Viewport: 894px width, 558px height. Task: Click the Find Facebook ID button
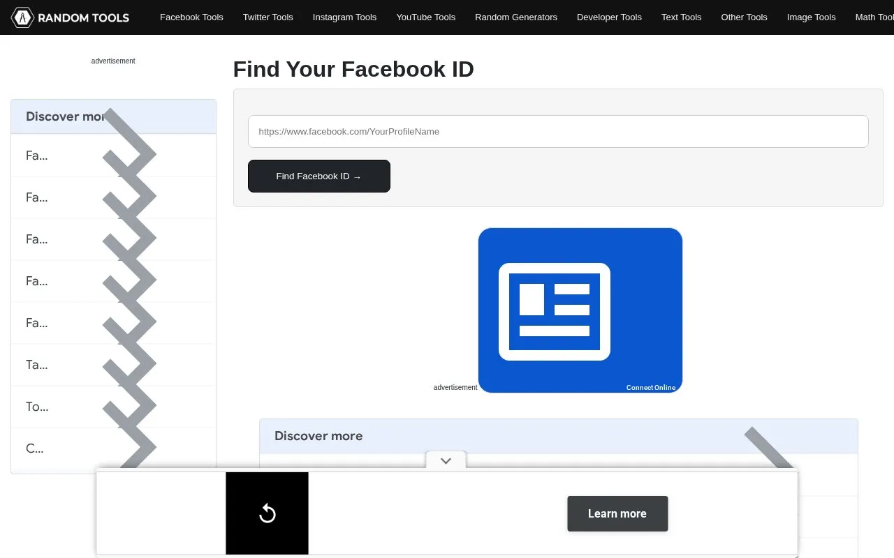pos(319,176)
